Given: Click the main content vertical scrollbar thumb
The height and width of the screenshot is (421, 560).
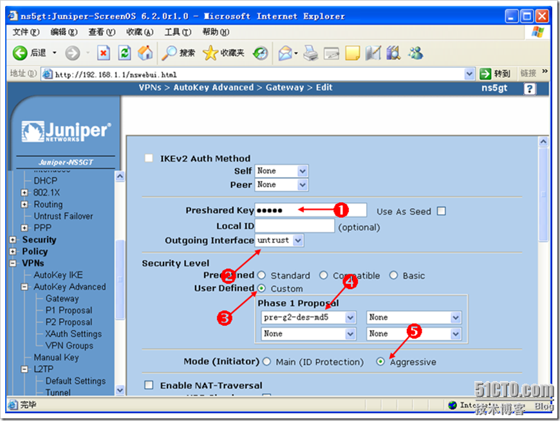Looking at the screenshot, I should pyautogui.click(x=543, y=194).
